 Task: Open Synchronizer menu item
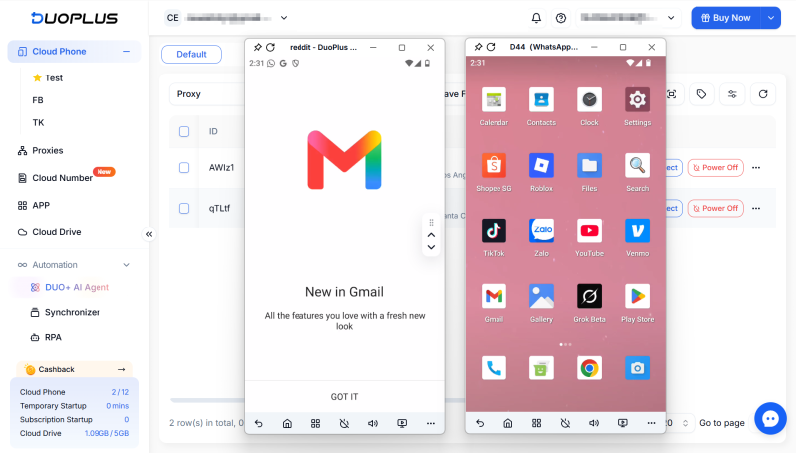pos(65,312)
